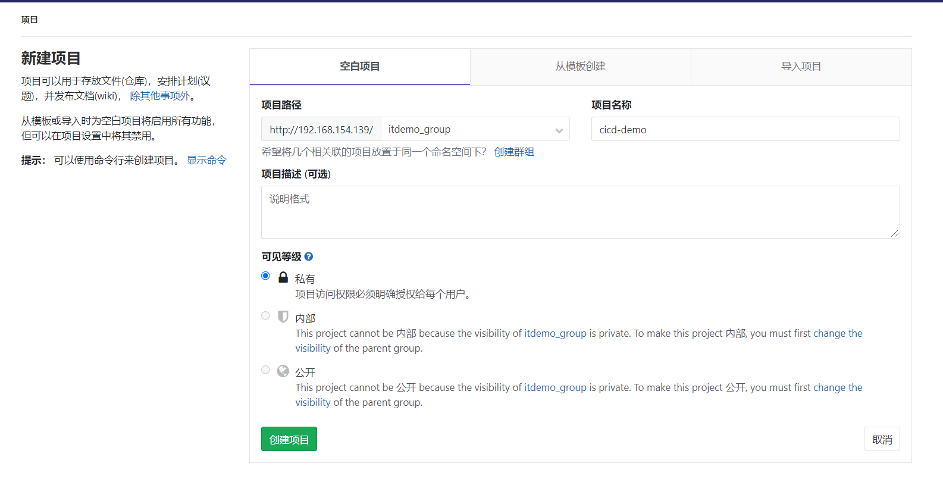This screenshot has width=943, height=482.
Task: Click the description textarea resize handle
Action: click(x=895, y=234)
